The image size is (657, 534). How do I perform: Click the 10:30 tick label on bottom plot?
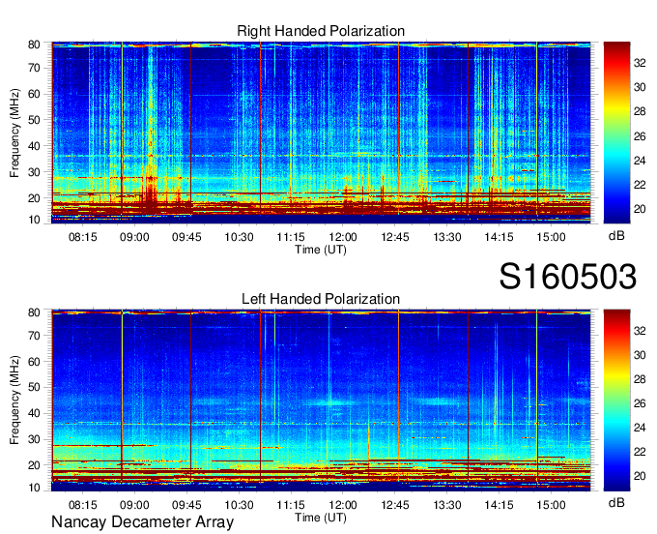click(239, 505)
